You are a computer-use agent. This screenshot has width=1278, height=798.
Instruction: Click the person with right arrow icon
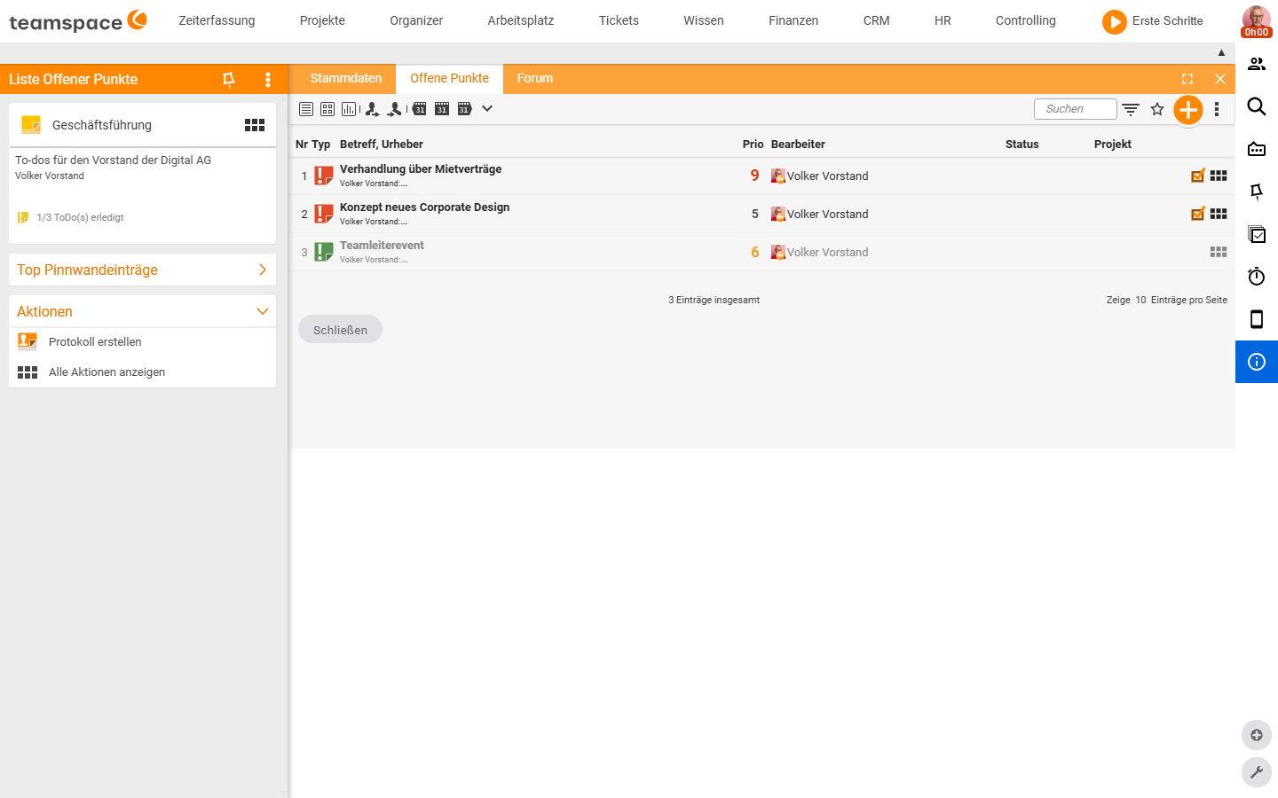point(372,109)
